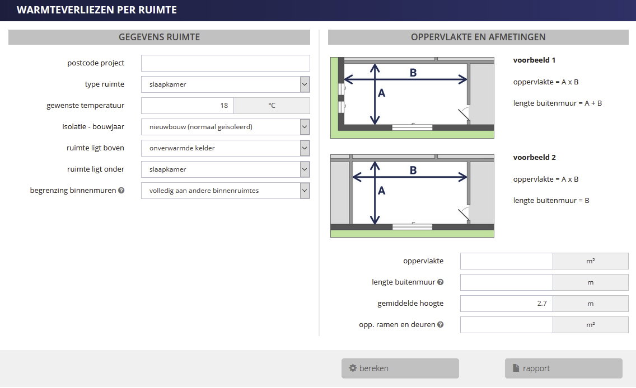This screenshot has height=388, width=636.
Task: Expand the ruimte ligt boven dropdown
Action: pyautogui.click(x=226, y=148)
